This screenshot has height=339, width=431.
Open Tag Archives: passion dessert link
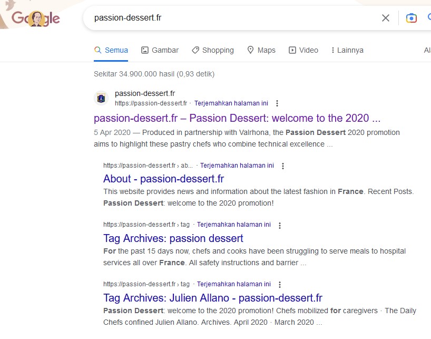click(x=173, y=238)
